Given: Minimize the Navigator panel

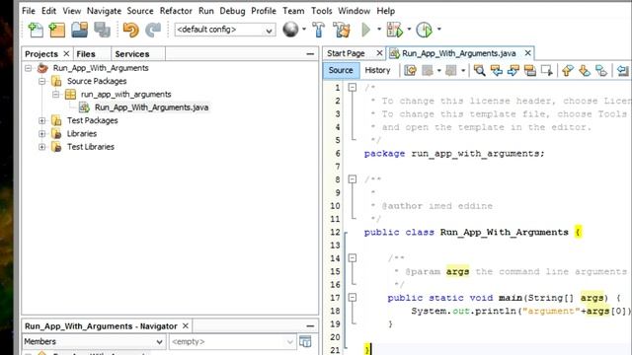Looking at the screenshot, I should coord(310,326).
